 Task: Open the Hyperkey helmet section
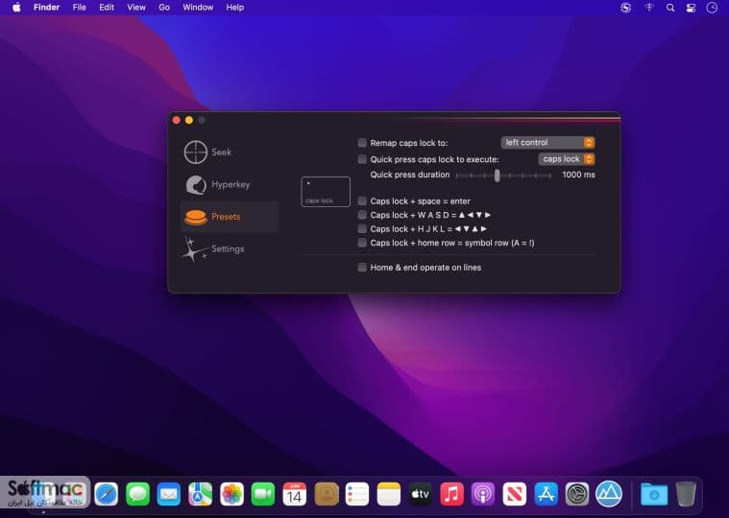(196, 185)
